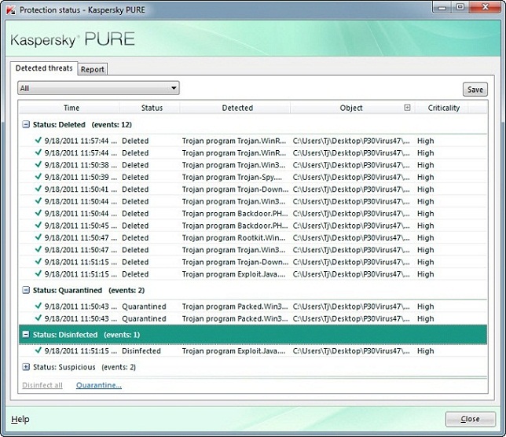
Task: Click checkmark icon of the 11:50:38 Deleted row
Action: pyautogui.click(x=38, y=164)
